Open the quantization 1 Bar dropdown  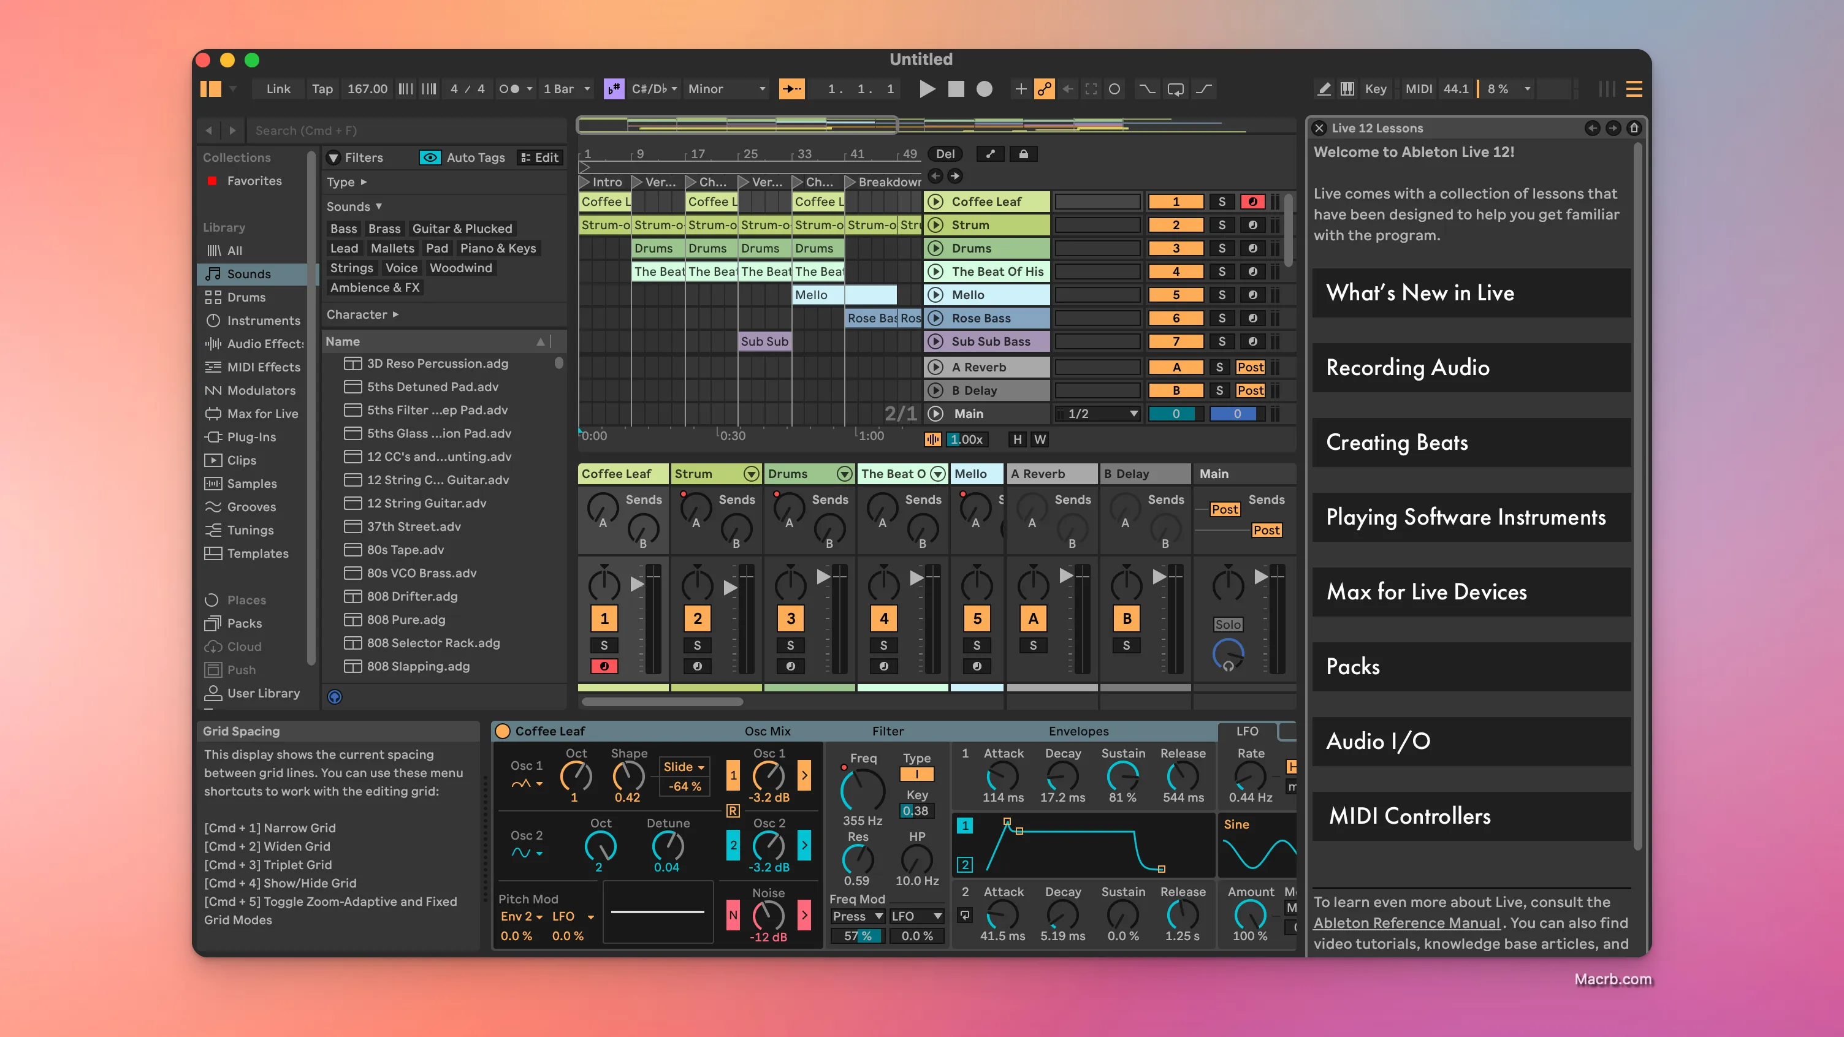click(x=567, y=89)
